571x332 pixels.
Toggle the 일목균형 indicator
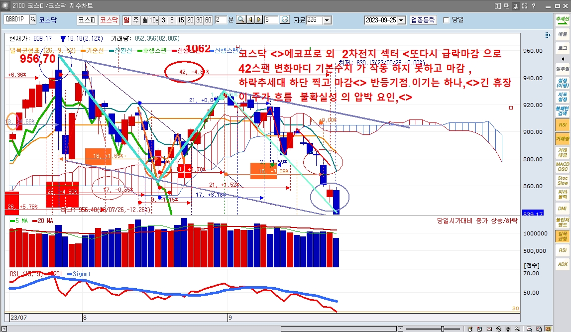point(563,236)
